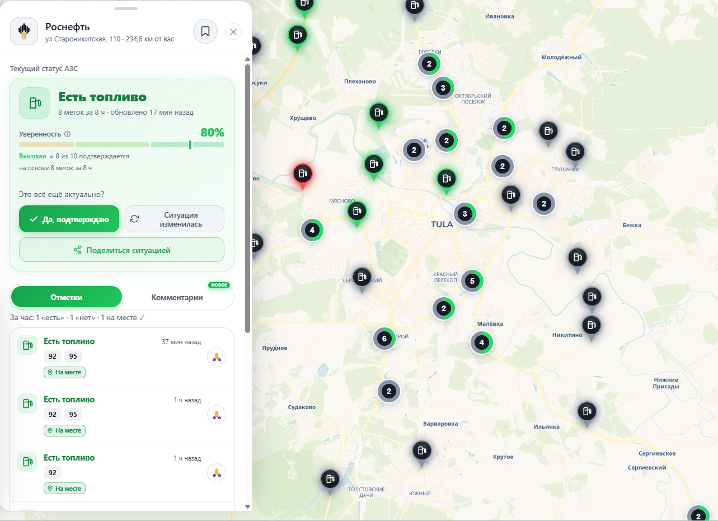Image resolution: width=718 pixels, height=521 pixels.
Task: Open the cluster of 3 above Октябрьский посёлок
Action: tap(443, 88)
